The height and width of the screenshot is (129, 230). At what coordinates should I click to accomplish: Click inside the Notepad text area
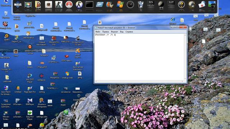pos(139,57)
